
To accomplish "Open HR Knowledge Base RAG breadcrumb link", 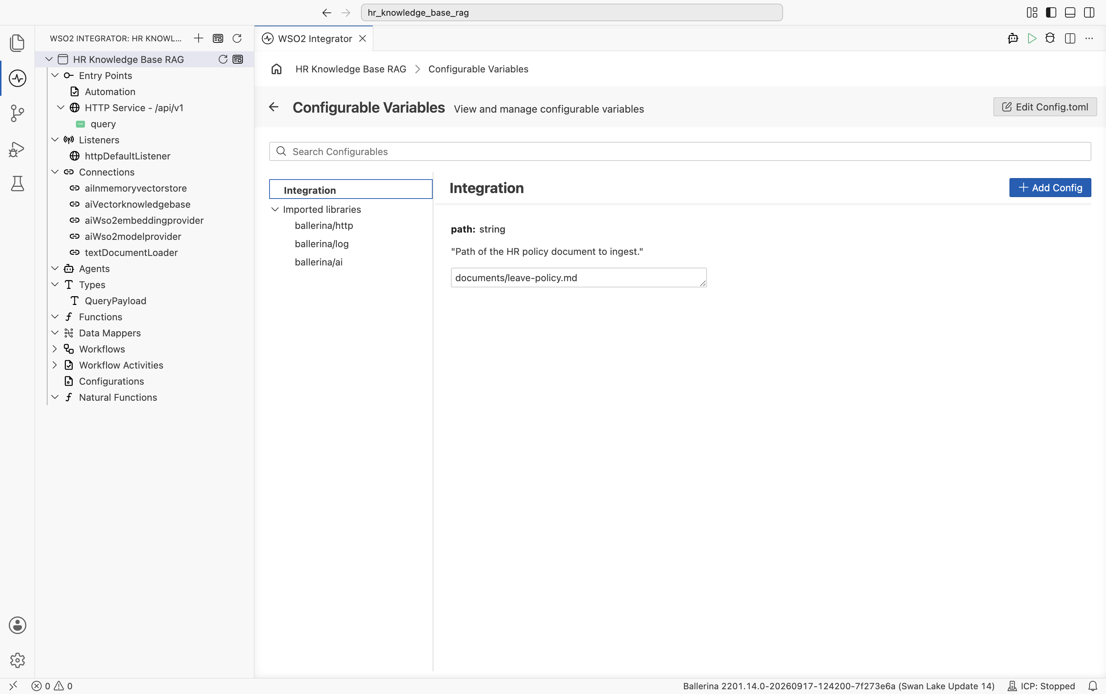I will (x=351, y=69).
